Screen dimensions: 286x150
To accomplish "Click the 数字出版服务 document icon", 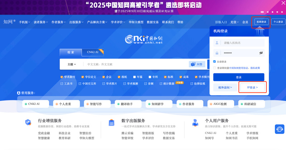I will pos(111,123).
